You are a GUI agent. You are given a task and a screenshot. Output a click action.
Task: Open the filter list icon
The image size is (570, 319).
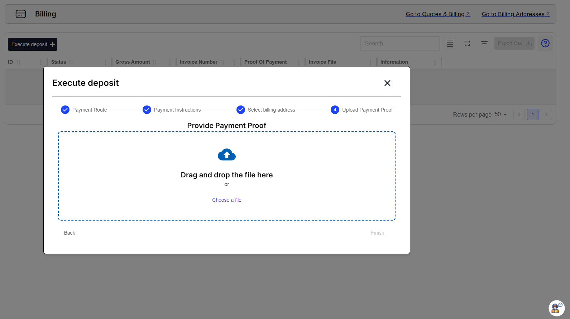[484, 43]
